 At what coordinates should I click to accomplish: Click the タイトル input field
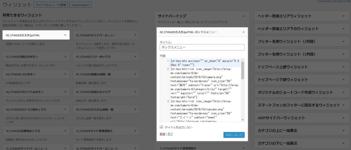(x=202, y=47)
